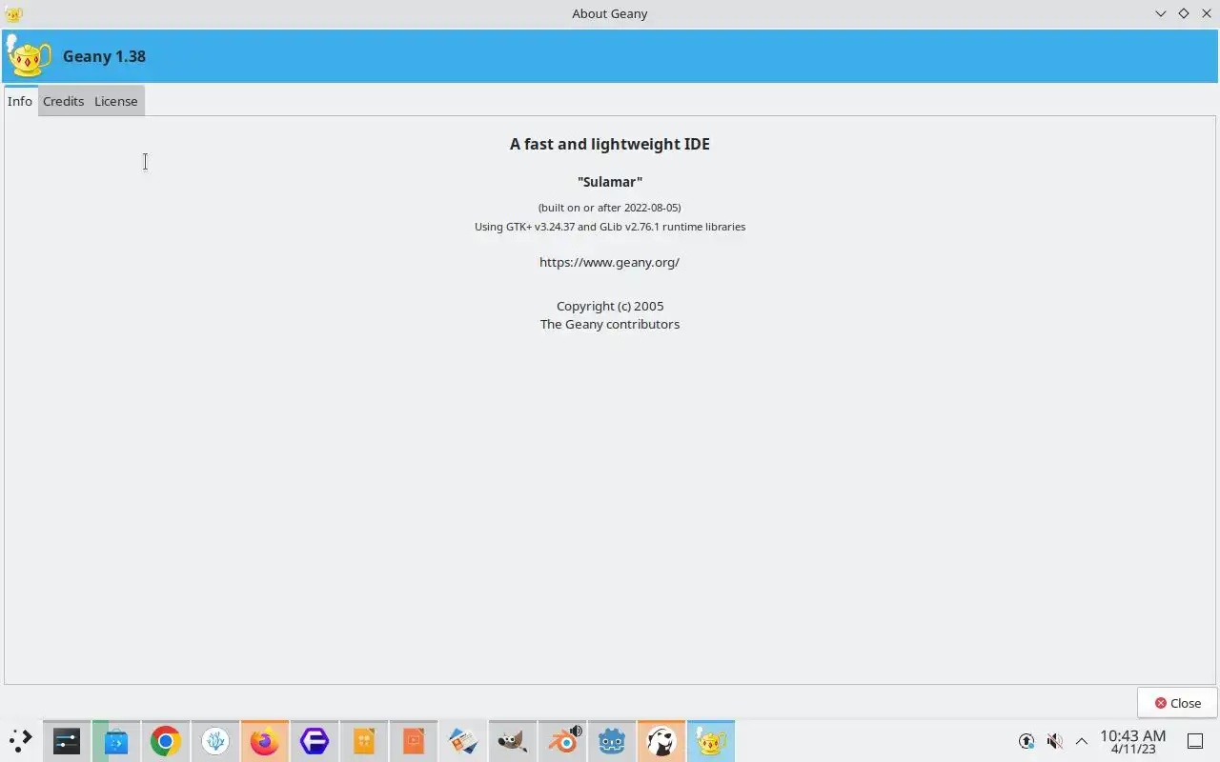Click the "Geany 1.38" header title

[x=104, y=56]
